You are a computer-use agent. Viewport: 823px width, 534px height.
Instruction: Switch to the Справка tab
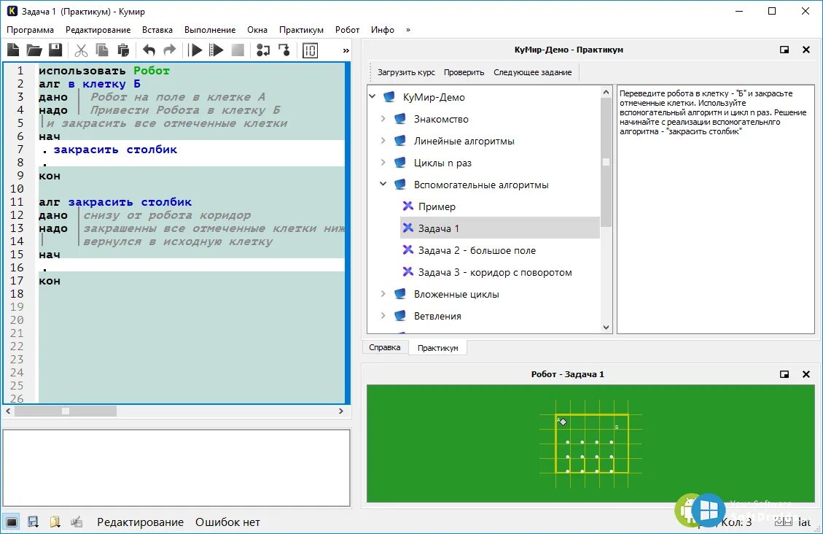coord(385,347)
